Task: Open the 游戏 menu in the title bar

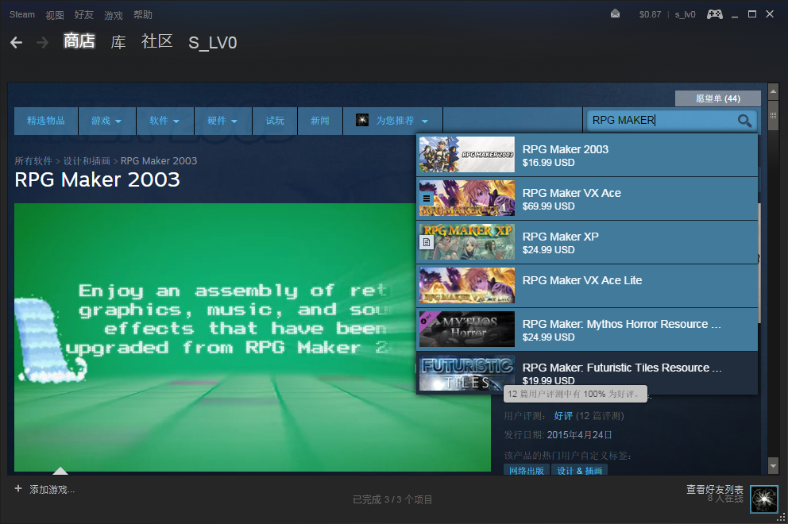Action: coord(114,15)
